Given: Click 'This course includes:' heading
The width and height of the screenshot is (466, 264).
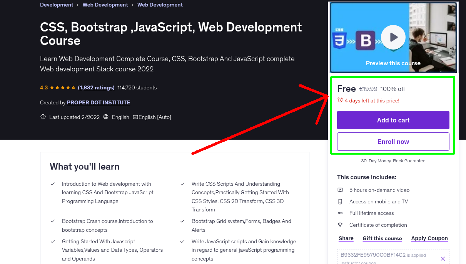Looking at the screenshot, I should (367, 177).
